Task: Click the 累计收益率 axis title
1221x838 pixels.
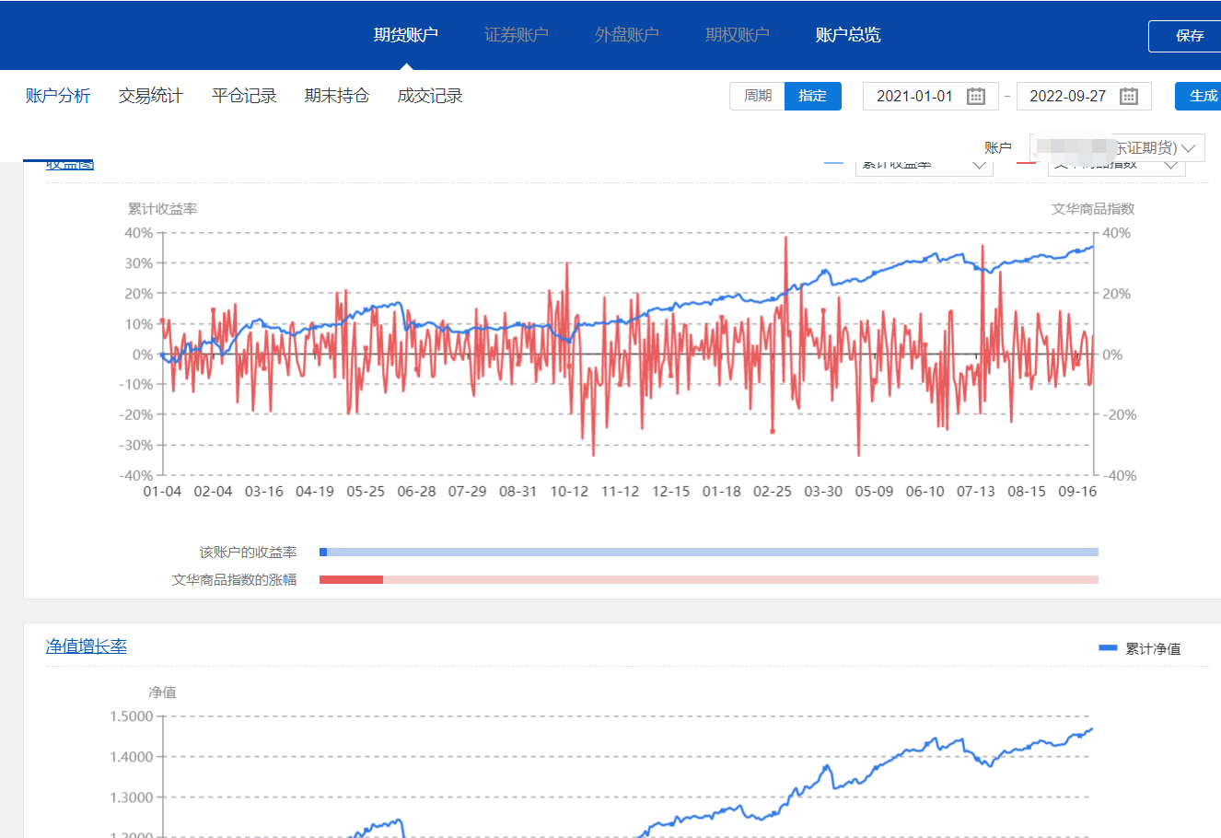Action: coord(162,209)
